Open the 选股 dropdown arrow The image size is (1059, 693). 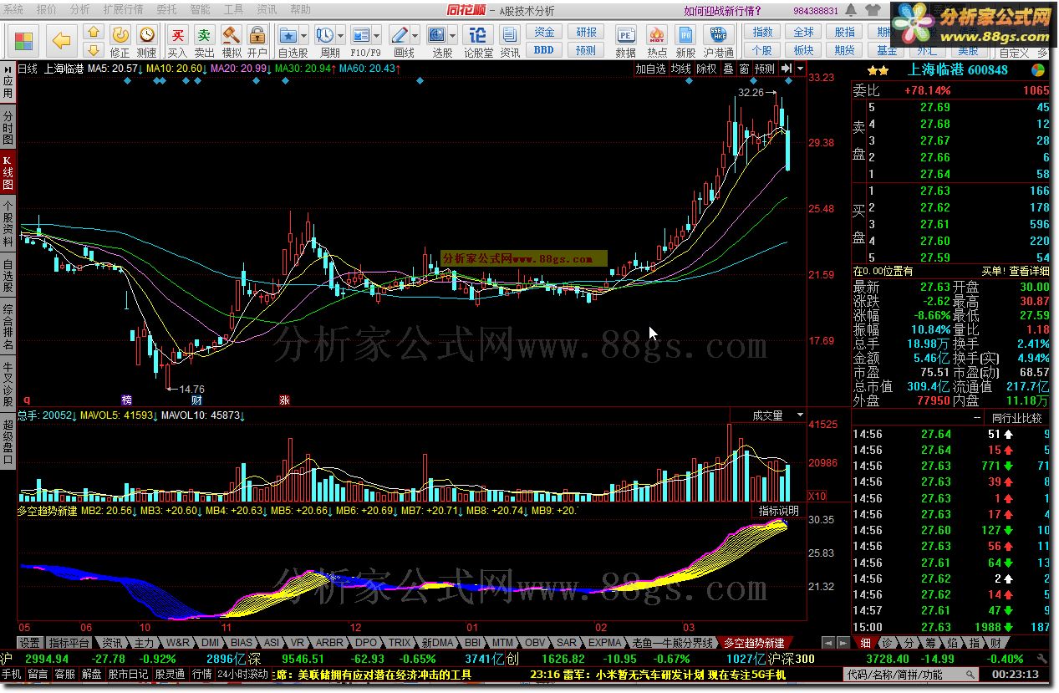click(452, 35)
